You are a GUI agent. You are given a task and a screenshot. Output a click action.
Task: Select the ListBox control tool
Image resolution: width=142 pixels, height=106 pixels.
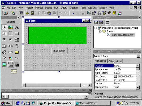tap(4, 46)
